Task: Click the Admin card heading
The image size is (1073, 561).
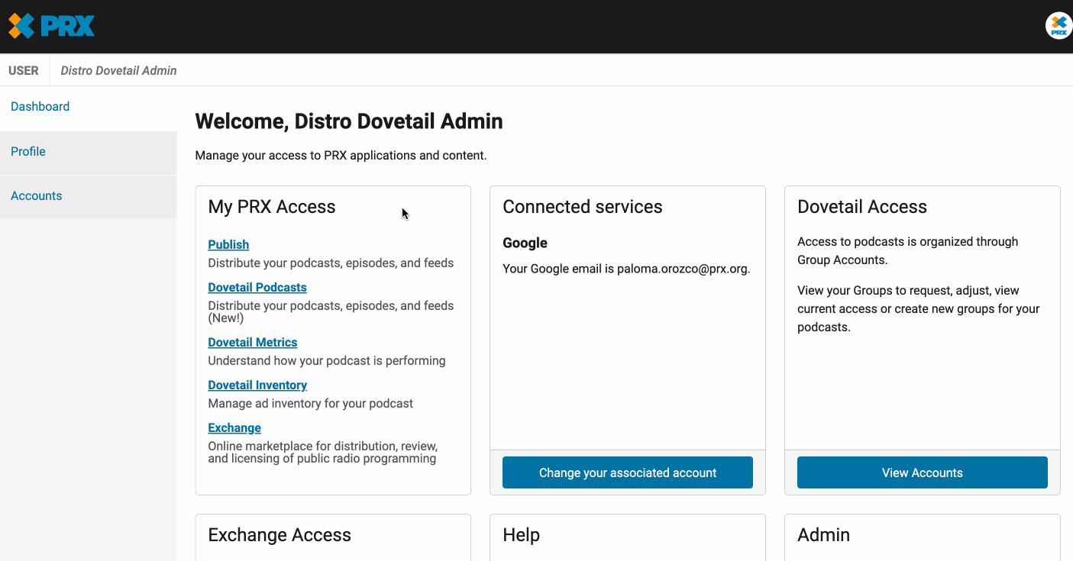Action: (x=823, y=535)
